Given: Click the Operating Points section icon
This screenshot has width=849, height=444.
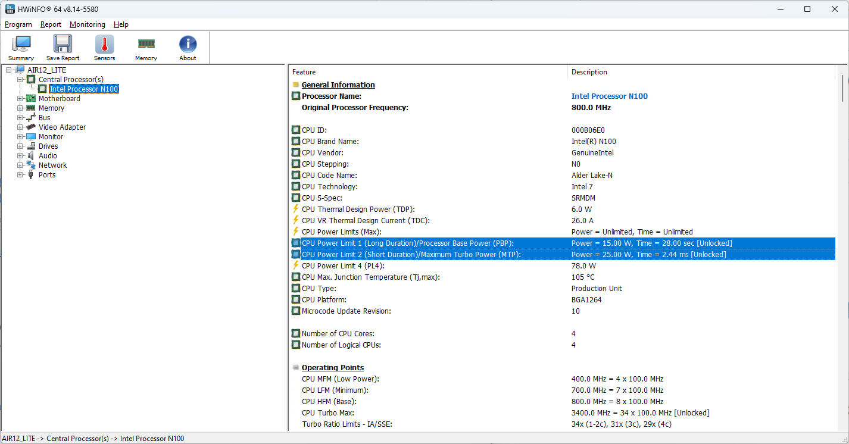Looking at the screenshot, I should (296, 367).
